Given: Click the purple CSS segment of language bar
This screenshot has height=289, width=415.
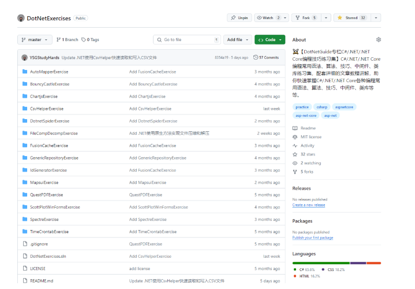Looking at the screenshot, I should (358, 263).
